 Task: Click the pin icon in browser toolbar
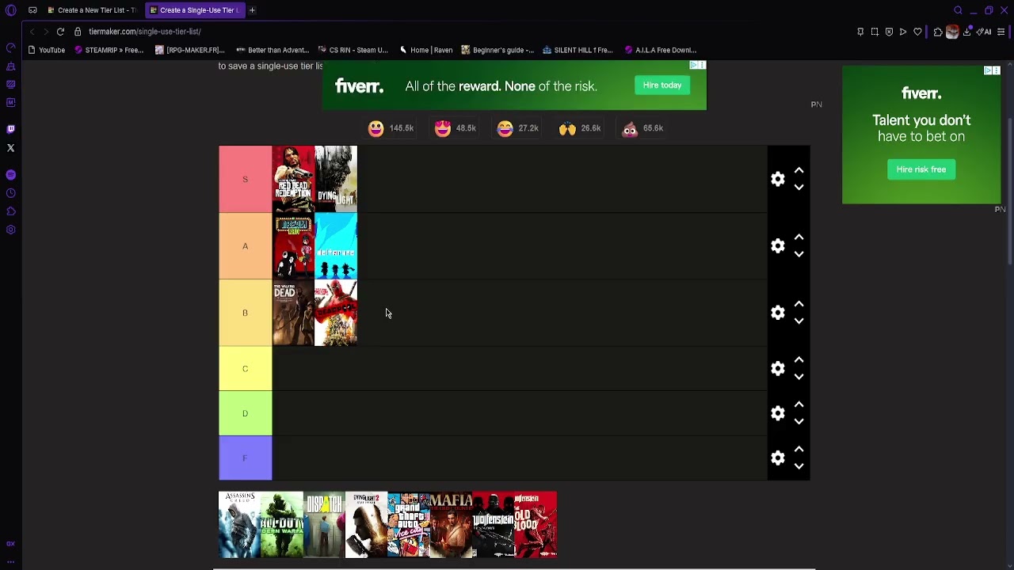pos(860,32)
